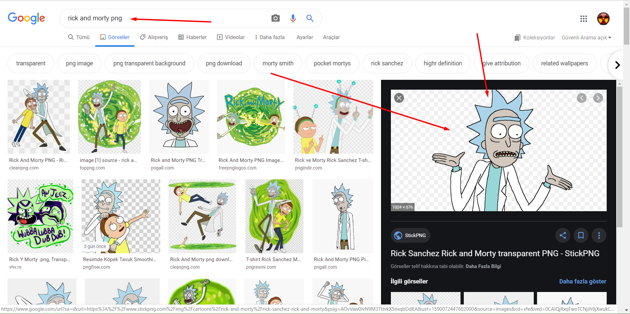Open cleanpng.com portal-jumping thumbnail
Viewport: 630px width, 314px height.
(x=202, y=216)
